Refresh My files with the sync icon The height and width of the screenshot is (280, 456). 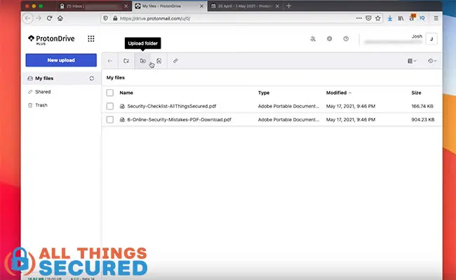92,78
